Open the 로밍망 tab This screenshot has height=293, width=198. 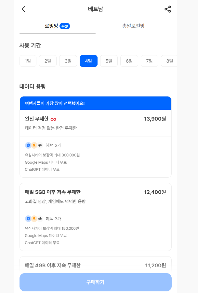pos(58,26)
